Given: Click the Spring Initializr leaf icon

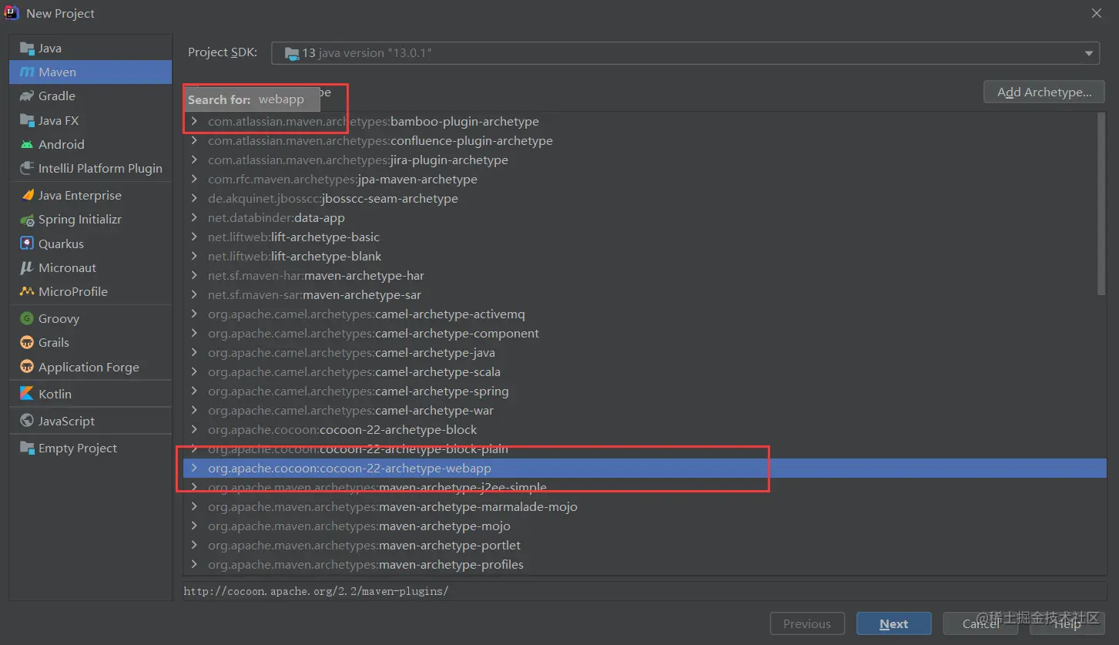Looking at the screenshot, I should 27,220.
